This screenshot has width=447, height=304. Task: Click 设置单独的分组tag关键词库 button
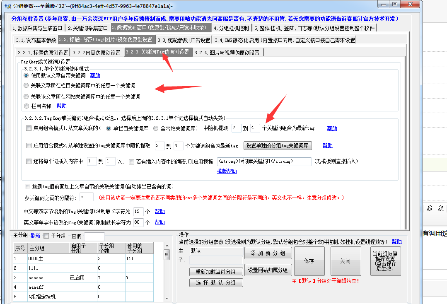(x=277, y=146)
